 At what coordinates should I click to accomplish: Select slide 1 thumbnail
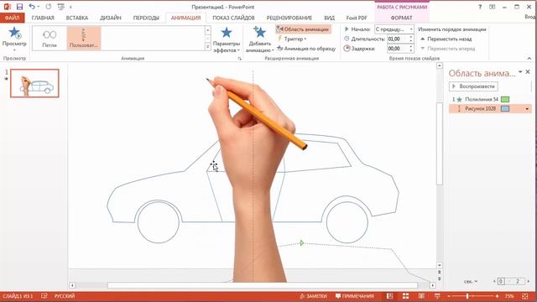click(34, 83)
